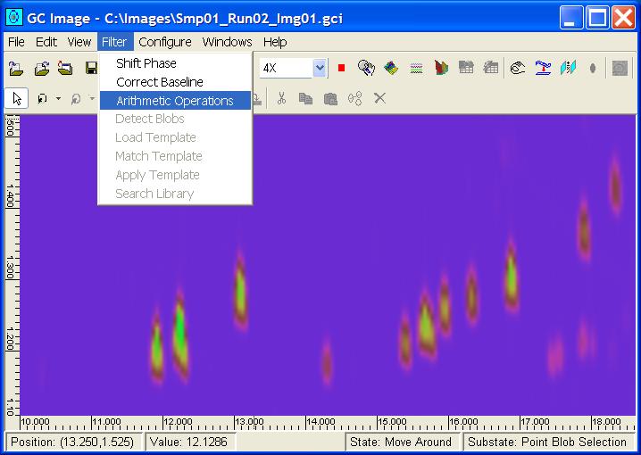
Task: Click the scissors cut icon
Action: (x=281, y=98)
